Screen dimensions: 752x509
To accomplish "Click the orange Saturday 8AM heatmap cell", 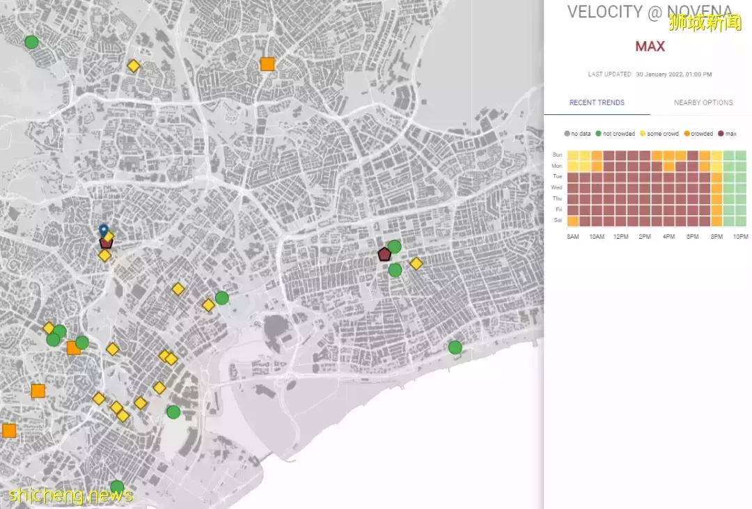I will coord(573,221).
